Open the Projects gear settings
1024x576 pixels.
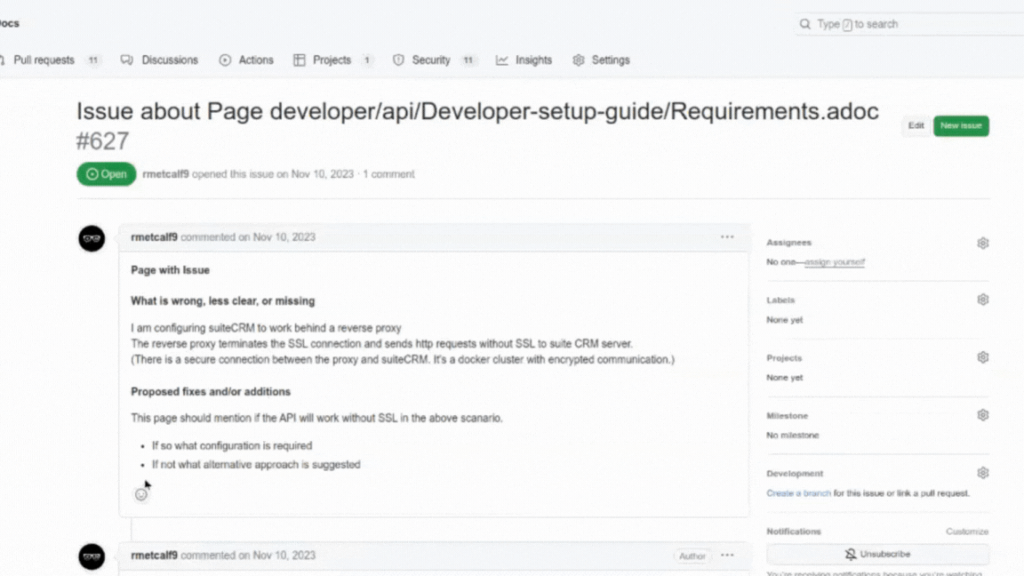point(982,357)
